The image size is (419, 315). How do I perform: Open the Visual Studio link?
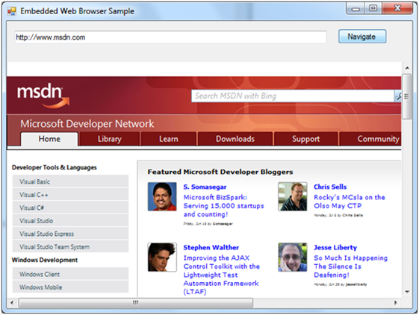(70, 221)
